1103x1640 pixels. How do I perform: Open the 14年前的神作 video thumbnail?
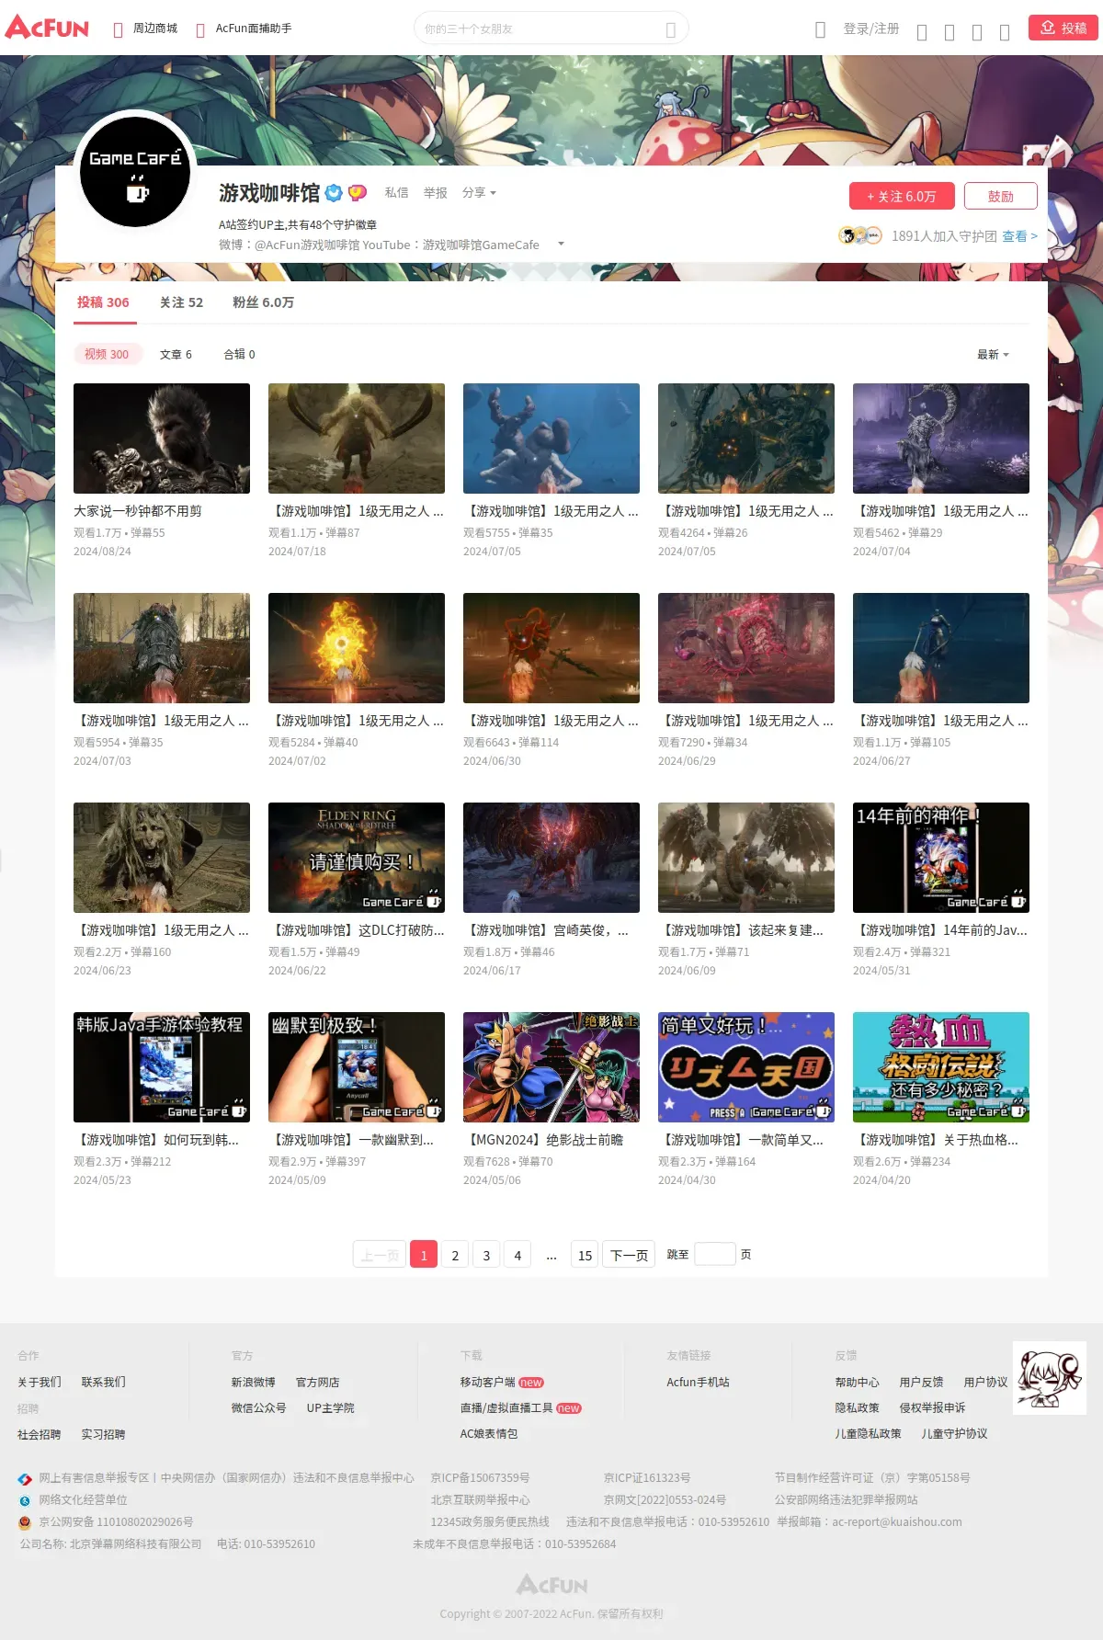[941, 858]
